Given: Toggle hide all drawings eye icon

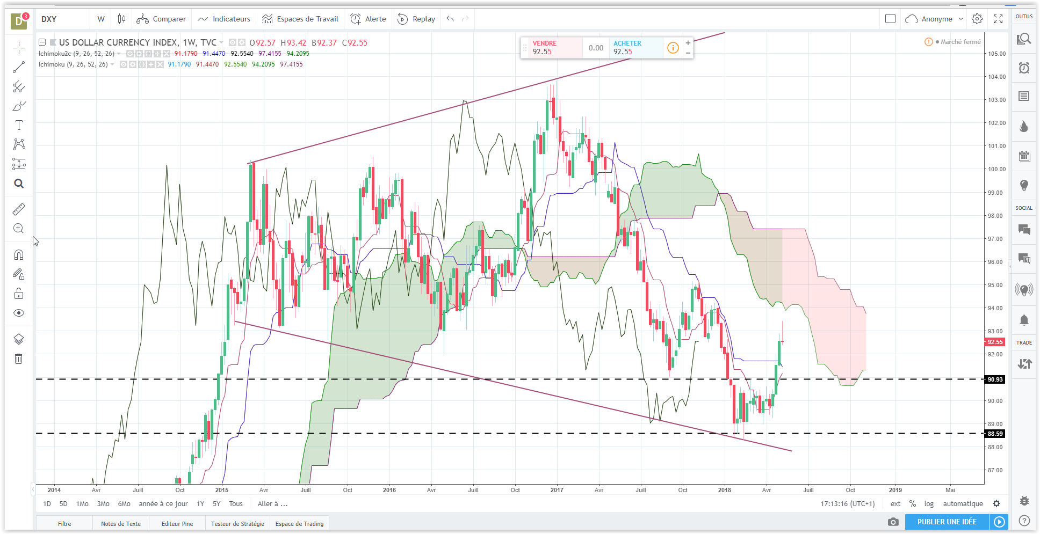Looking at the screenshot, I should coord(19,313).
